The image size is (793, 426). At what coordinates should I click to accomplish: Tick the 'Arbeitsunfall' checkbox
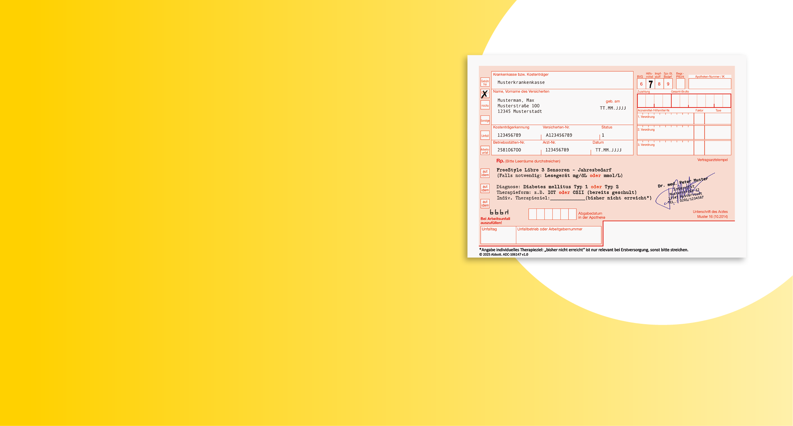point(485,150)
